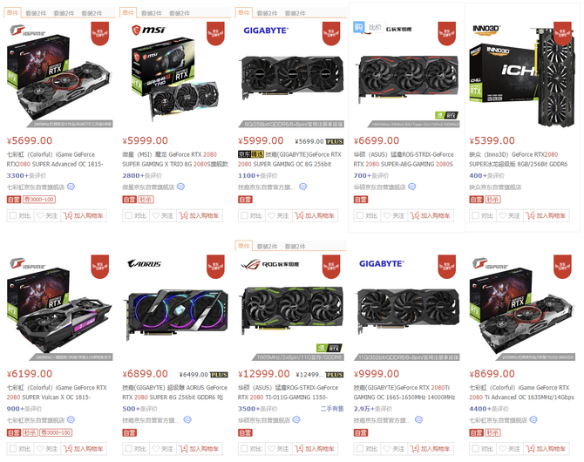Click heart 关注 icon under ¥5699 Colorful card
The image size is (584, 462).
click(41, 215)
